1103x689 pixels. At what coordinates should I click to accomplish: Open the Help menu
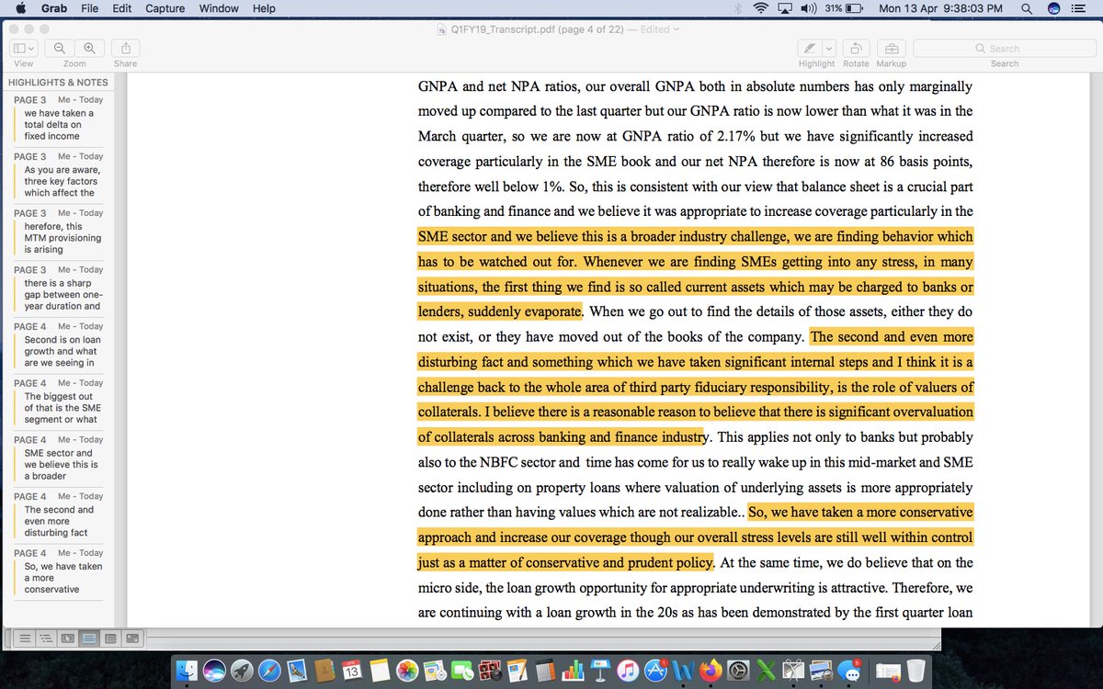[x=264, y=8]
